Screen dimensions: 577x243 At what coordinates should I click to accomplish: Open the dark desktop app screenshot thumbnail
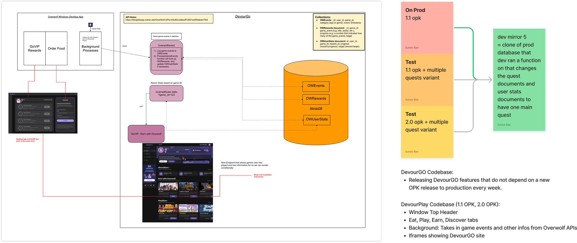(x=43, y=113)
